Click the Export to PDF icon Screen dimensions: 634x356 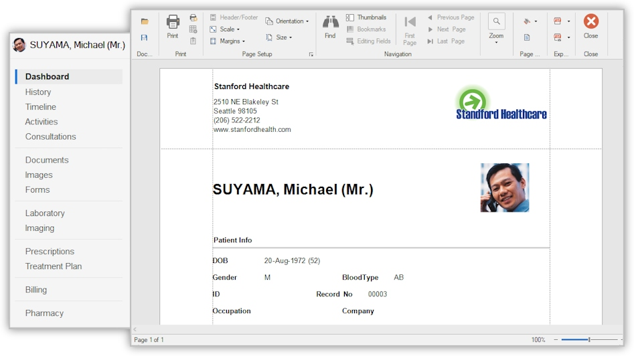(x=558, y=21)
